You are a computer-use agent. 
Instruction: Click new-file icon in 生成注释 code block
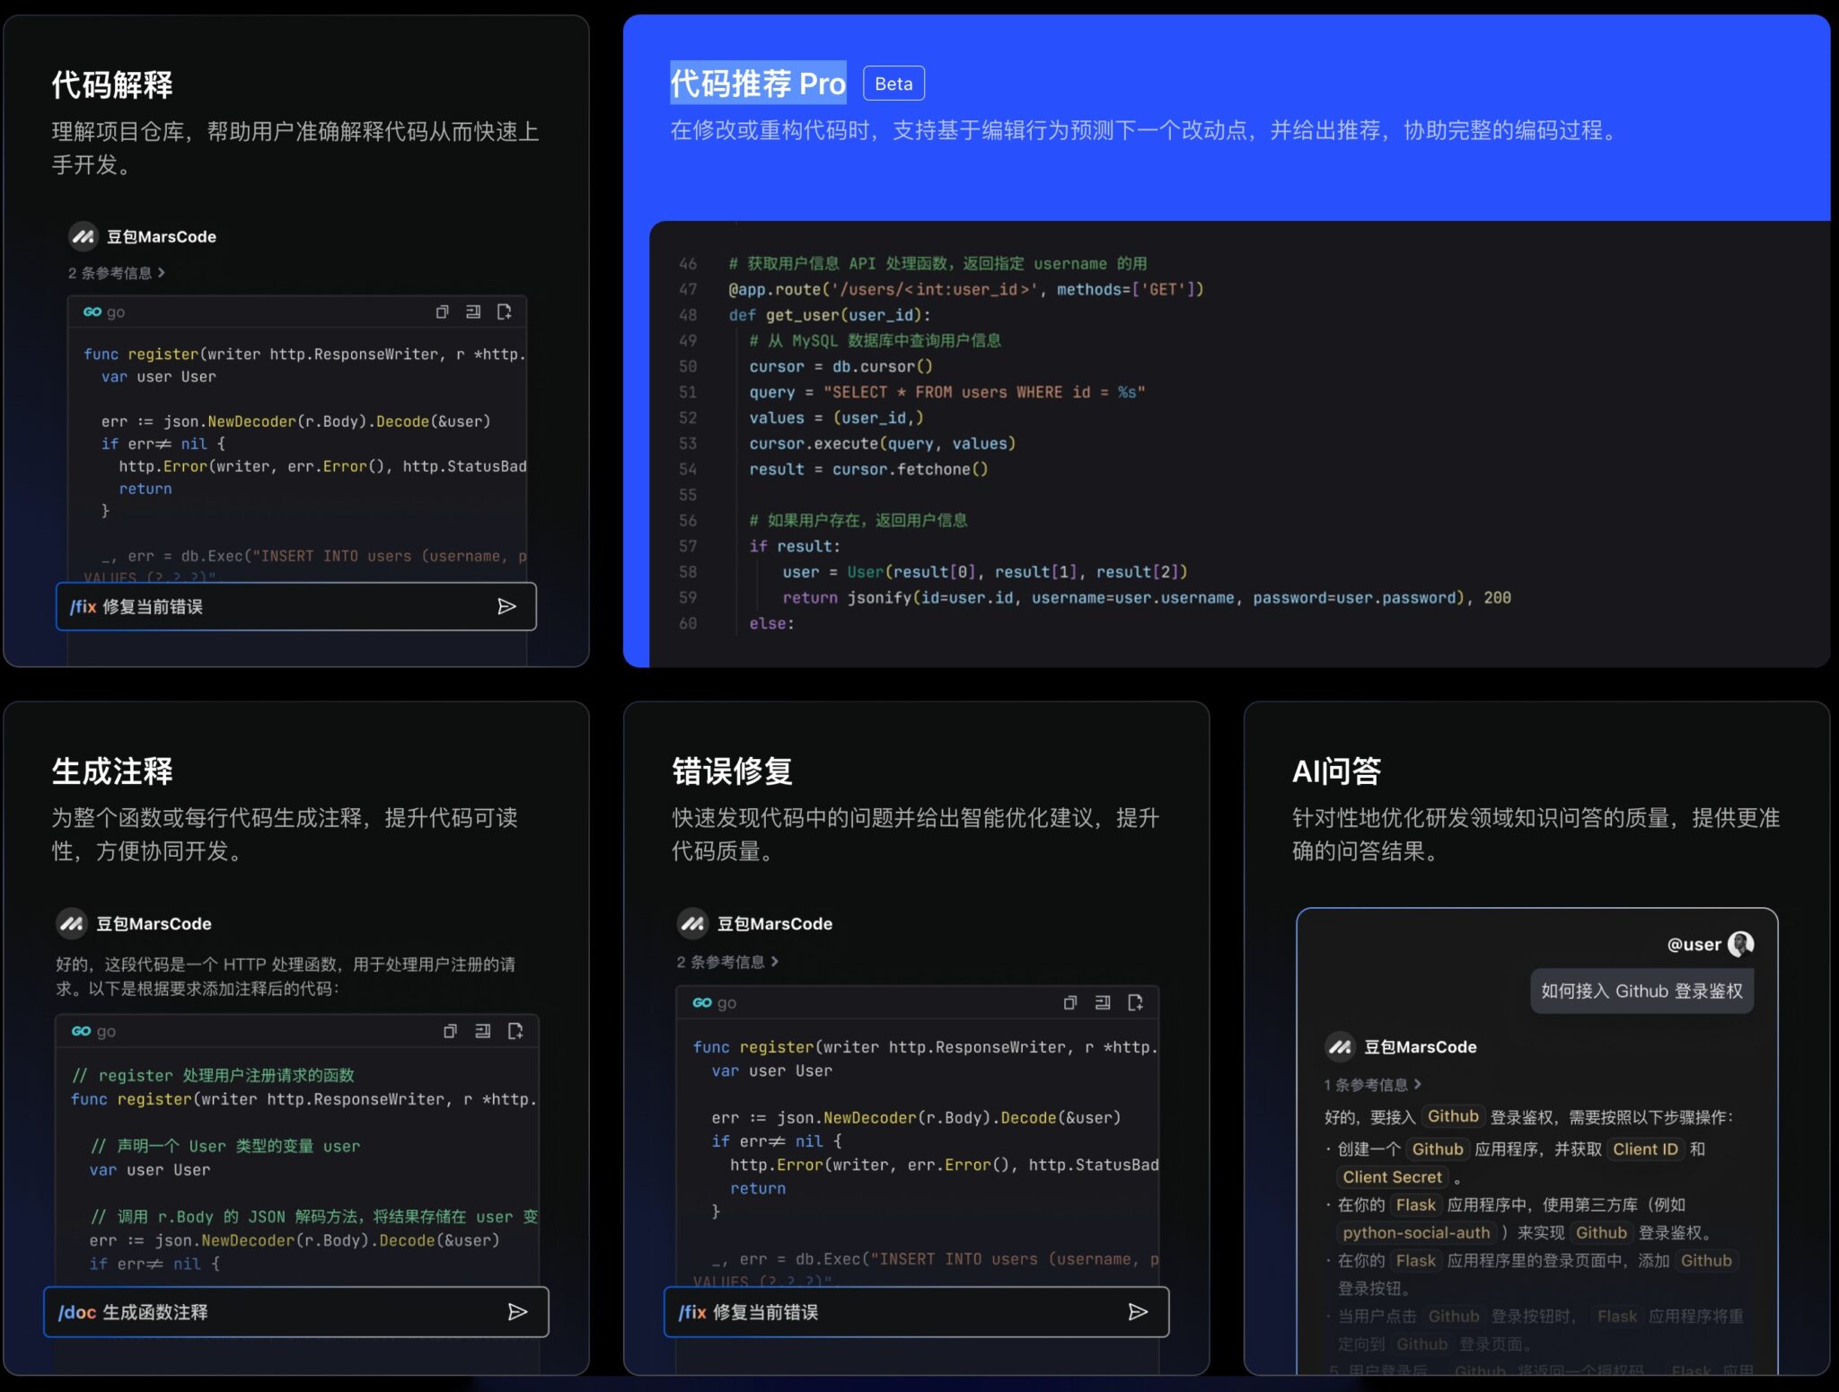[515, 1031]
